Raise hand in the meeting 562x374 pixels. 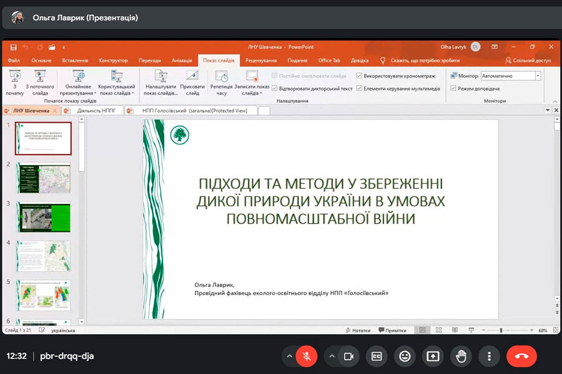click(461, 356)
